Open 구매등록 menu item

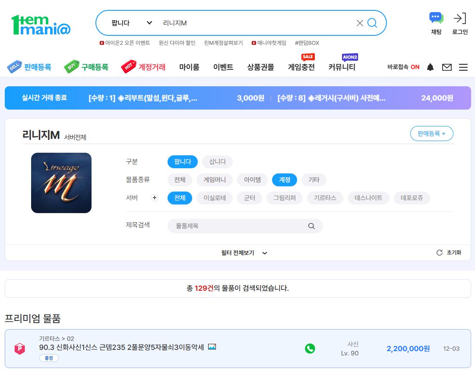(x=86, y=67)
